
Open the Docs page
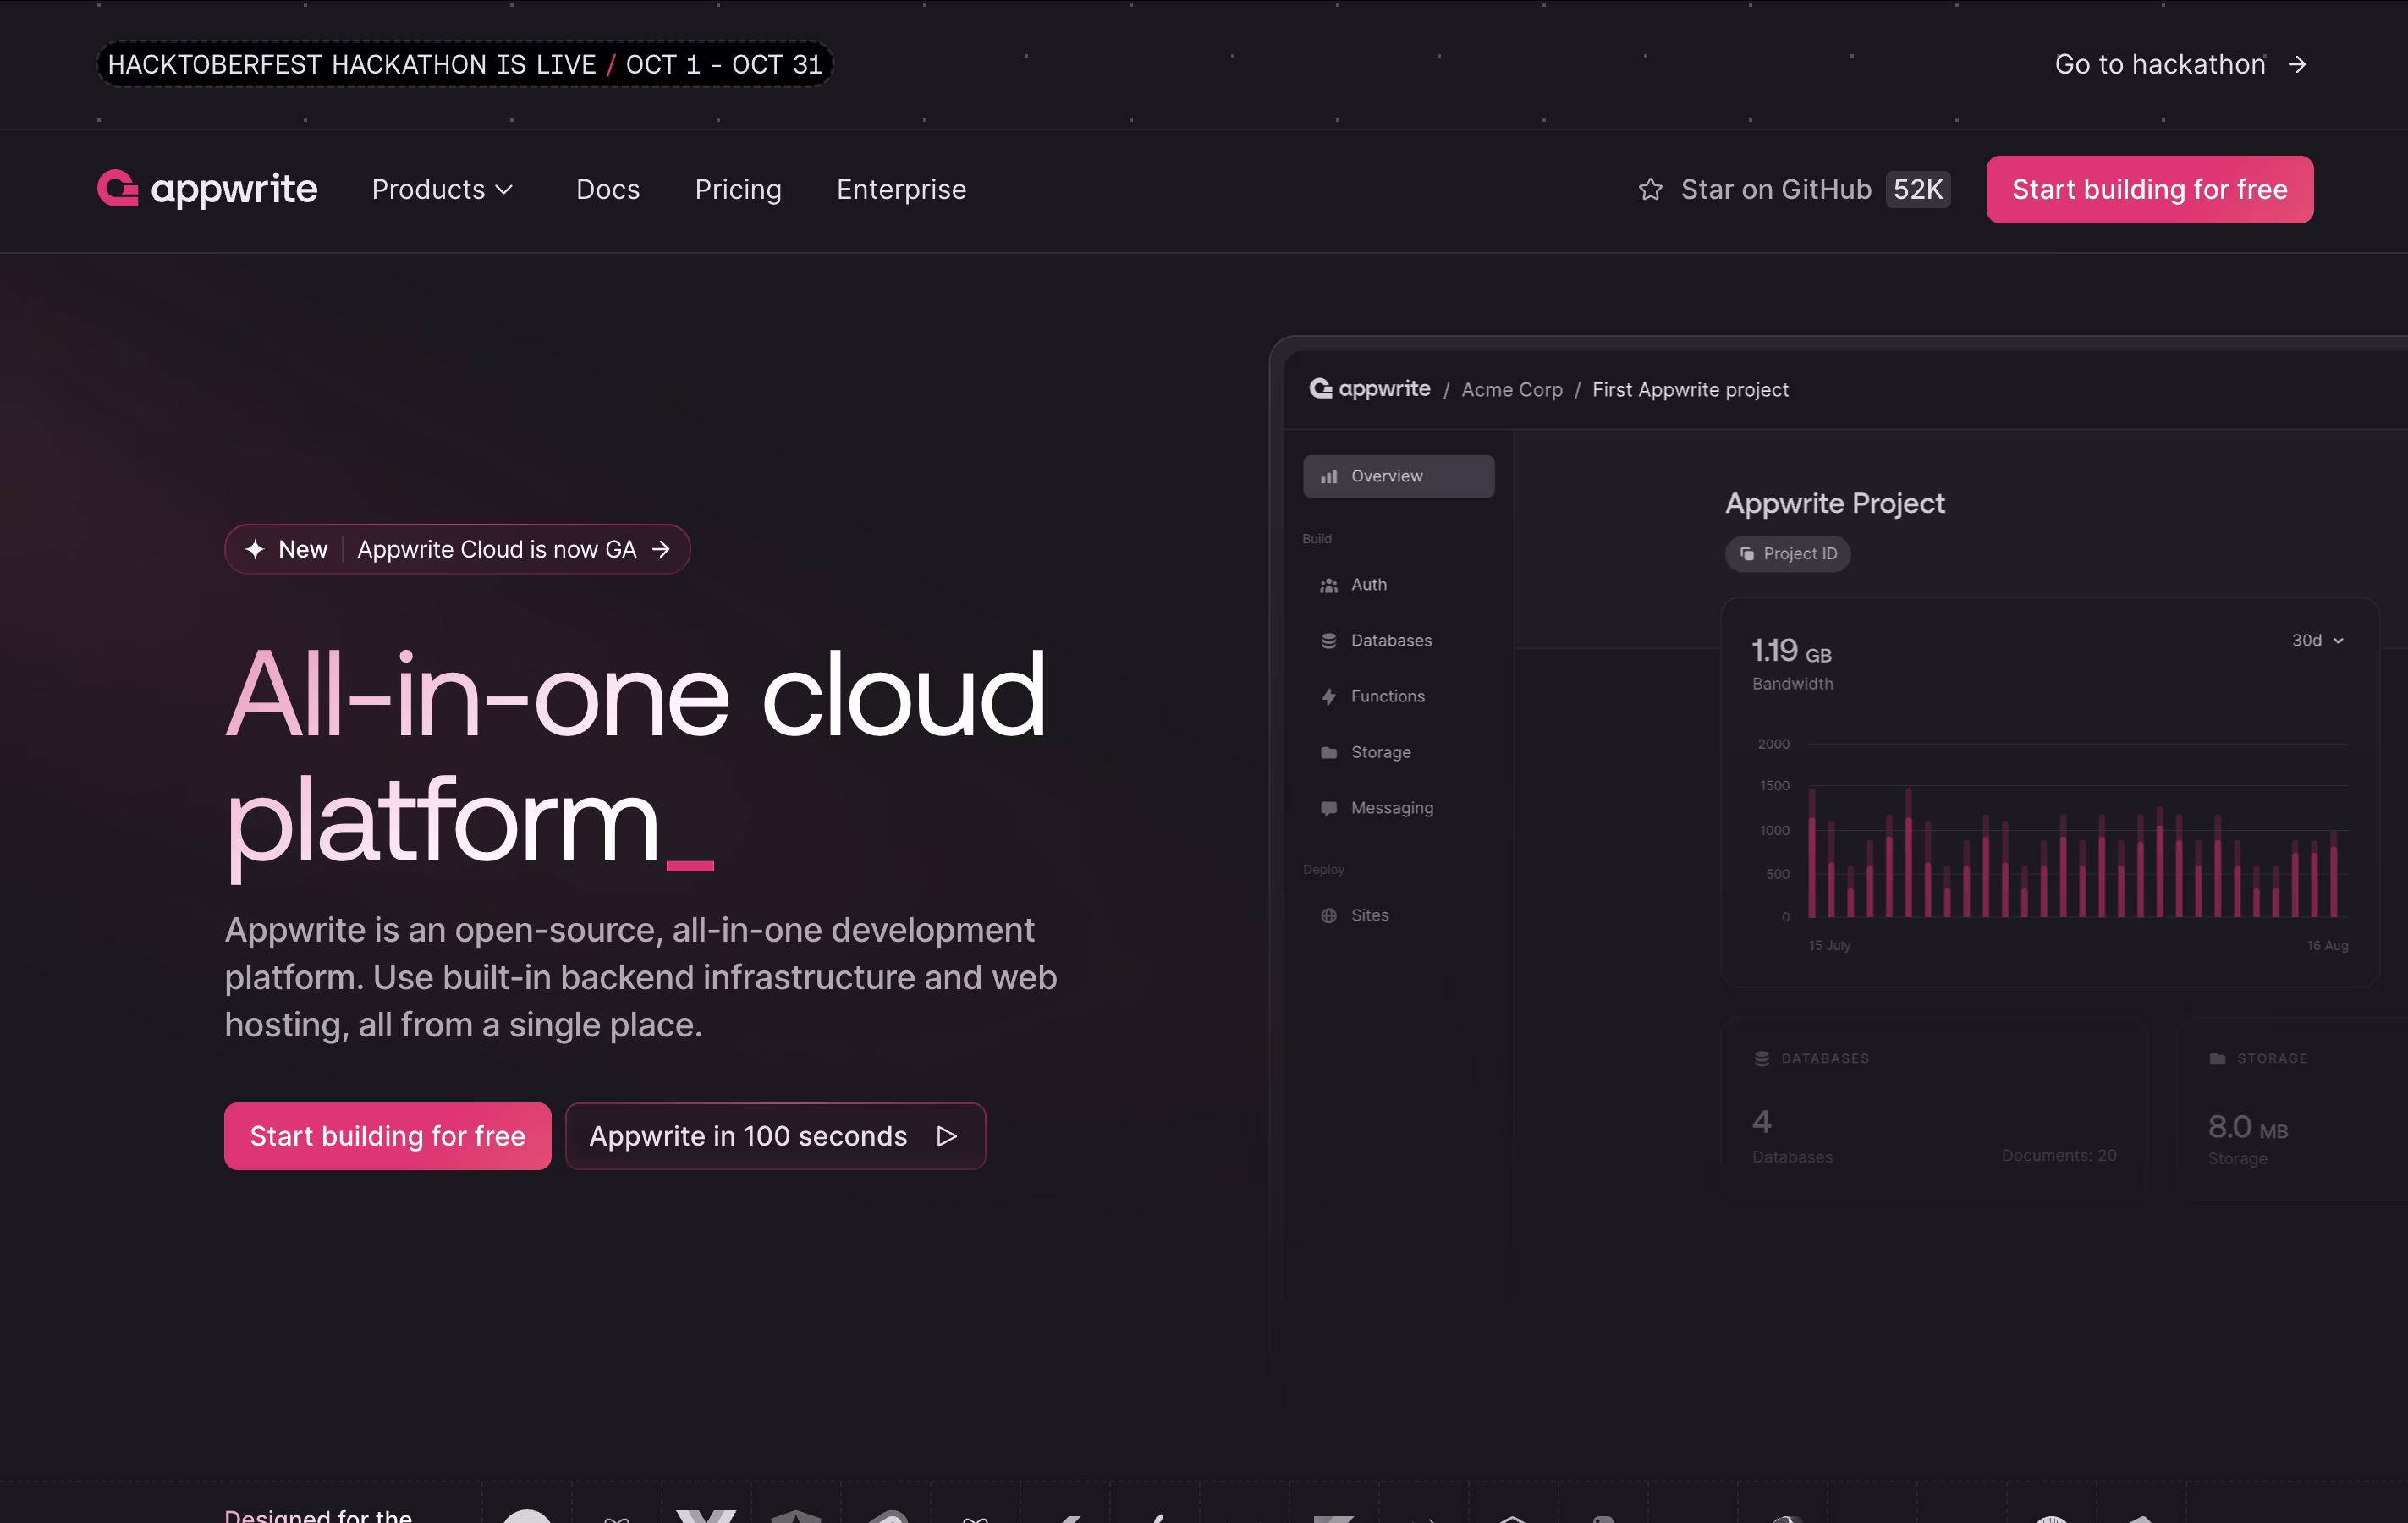coord(608,189)
